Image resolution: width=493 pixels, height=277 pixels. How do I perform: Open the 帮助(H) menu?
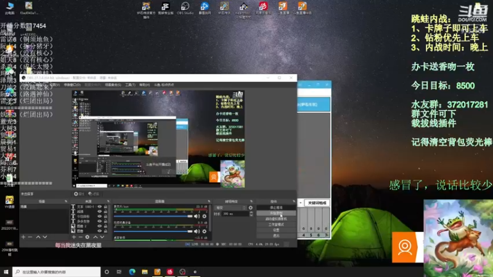145,85
